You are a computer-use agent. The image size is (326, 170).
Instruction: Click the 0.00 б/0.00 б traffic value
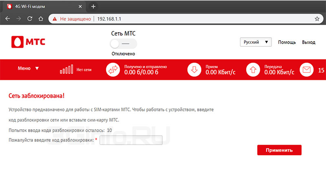point(141,72)
